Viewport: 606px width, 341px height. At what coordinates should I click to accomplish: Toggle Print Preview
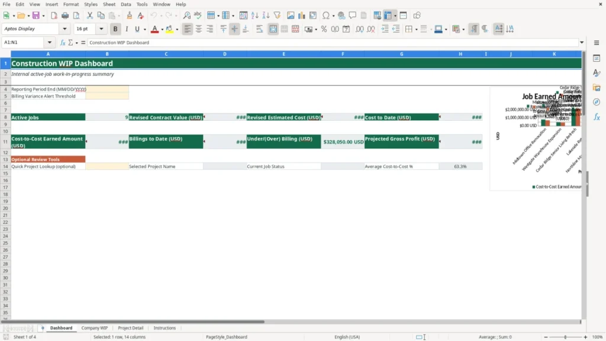76,15
